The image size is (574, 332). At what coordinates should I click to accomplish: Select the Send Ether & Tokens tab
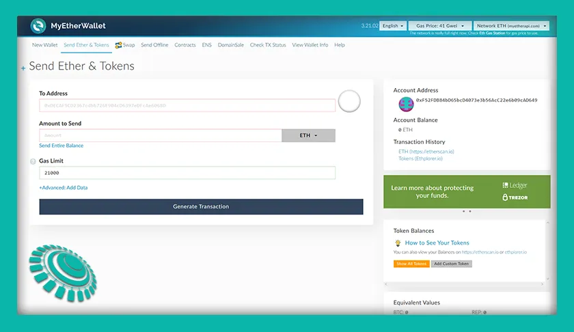pos(86,45)
